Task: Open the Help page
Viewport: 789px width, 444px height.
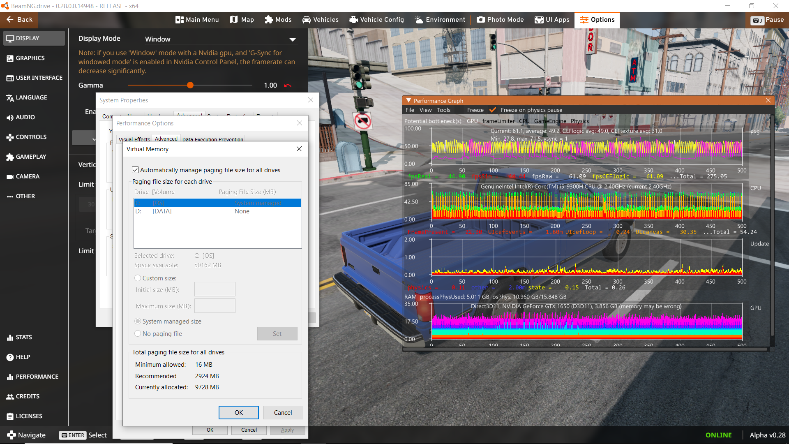Action: pos(34,357)
